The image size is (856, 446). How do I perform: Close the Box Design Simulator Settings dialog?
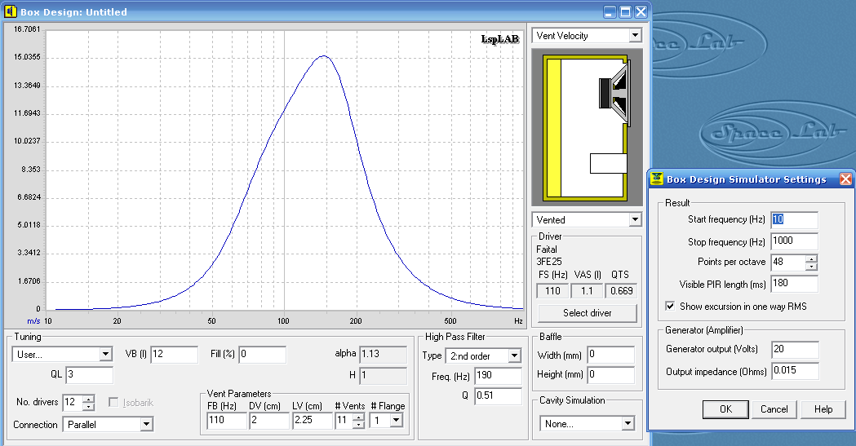(845, 179)
